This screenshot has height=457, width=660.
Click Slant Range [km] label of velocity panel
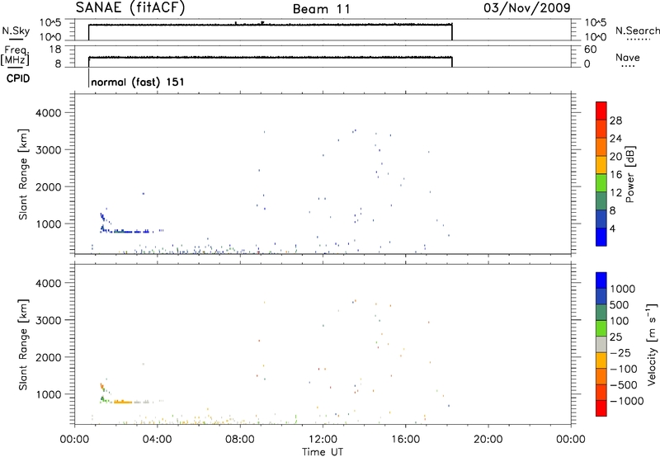23,345
